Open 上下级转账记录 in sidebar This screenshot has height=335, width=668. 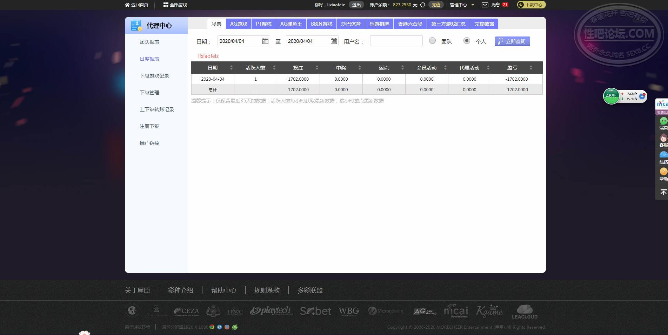coord(157,109)
